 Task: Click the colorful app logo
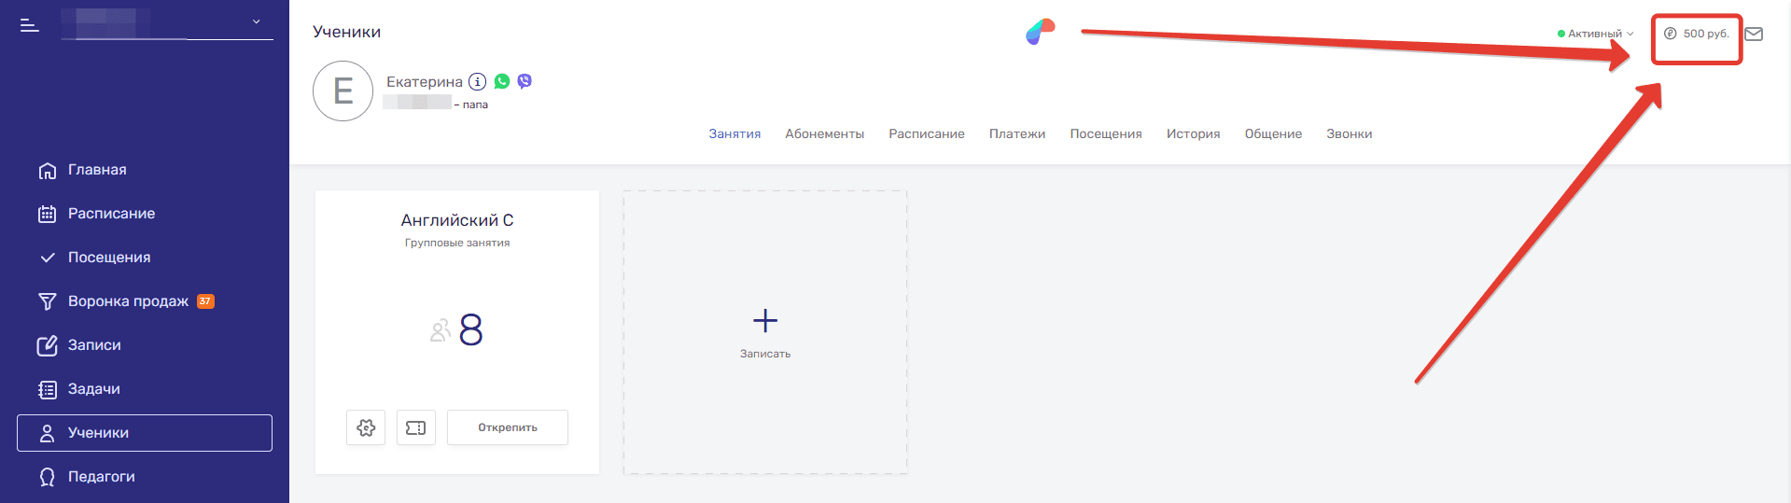(1040, 32)
